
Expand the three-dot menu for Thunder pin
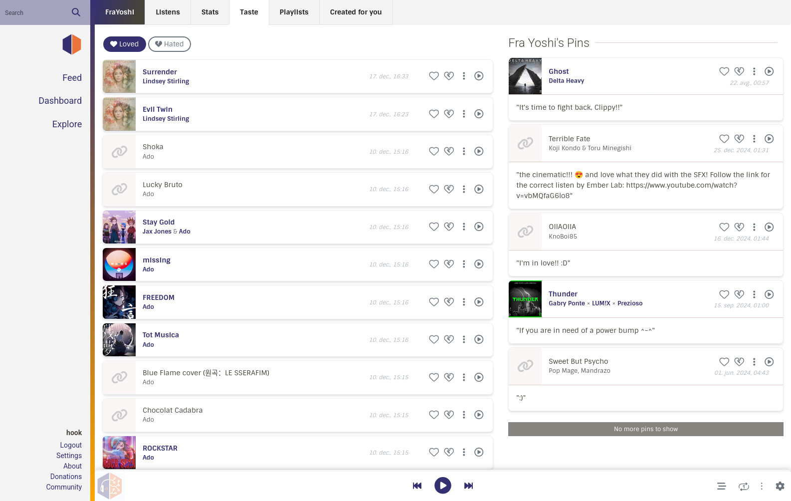click(x=754, y=294)
